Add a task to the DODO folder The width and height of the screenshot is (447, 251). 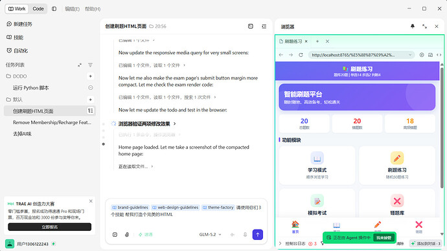[x=90, y=76]
